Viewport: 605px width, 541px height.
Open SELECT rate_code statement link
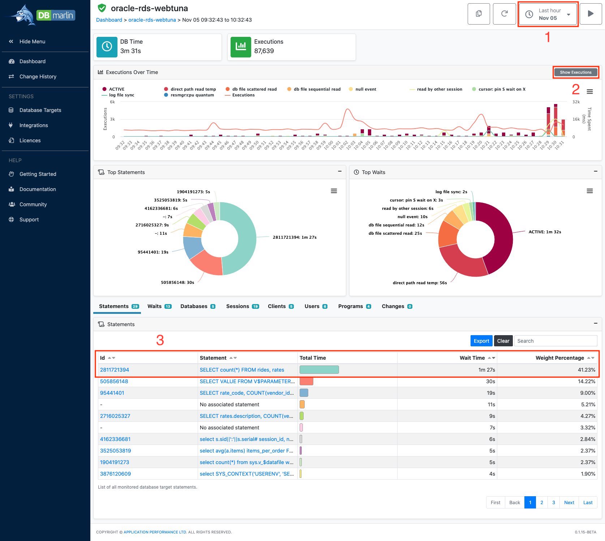pyautogui.click(x=247, y=393)
